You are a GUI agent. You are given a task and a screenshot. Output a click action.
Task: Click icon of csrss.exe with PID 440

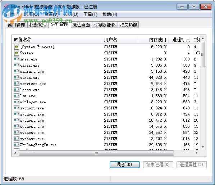17,77
